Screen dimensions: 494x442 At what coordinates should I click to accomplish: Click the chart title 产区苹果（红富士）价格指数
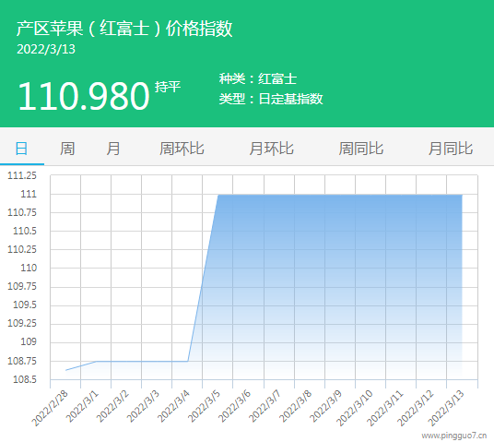(124, 29)
